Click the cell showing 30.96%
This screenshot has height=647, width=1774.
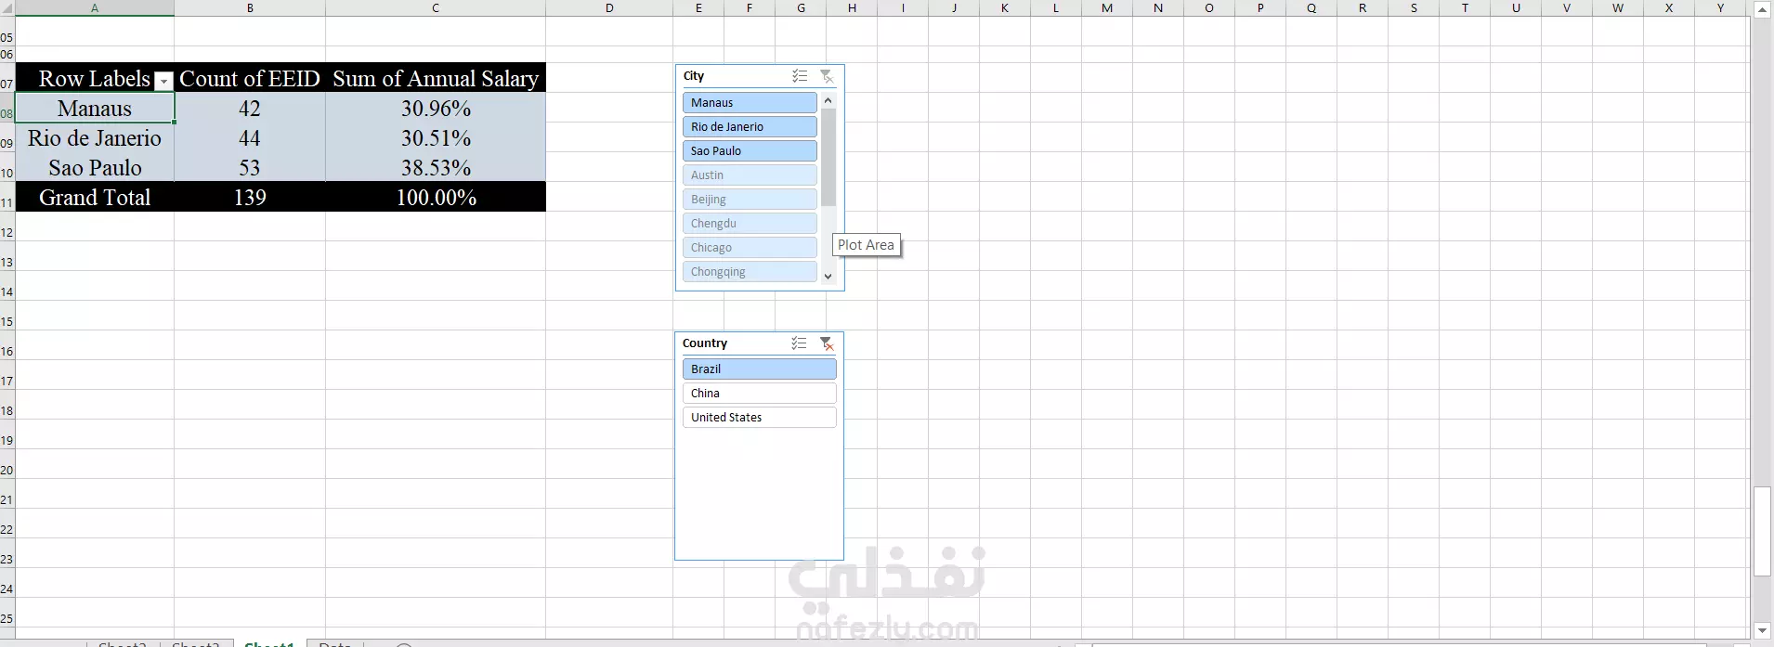click(x=436, y=108)
